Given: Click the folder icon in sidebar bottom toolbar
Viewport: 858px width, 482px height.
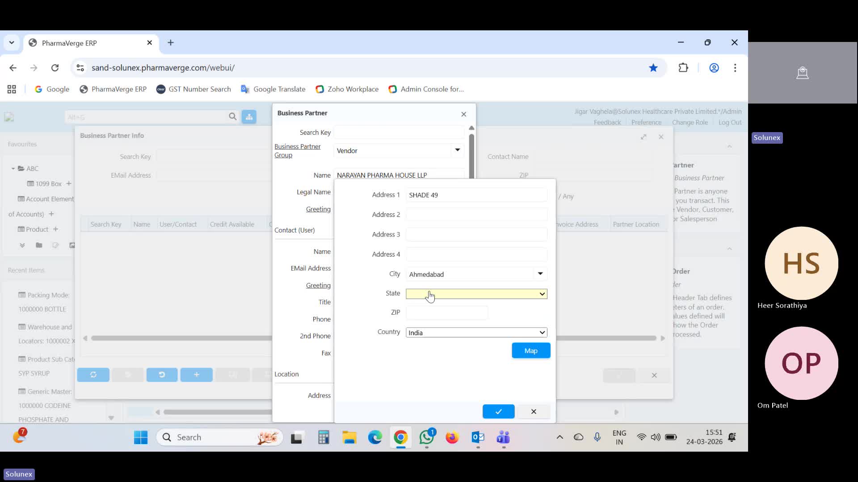Looking at the screenshot, I should [x=38, y=245].
